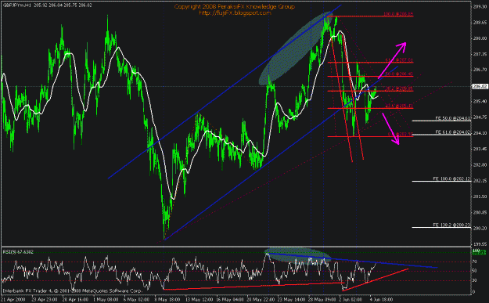This screenshot has height=303, width=489.
Task: Select the downward-pointing magenta arrow object
Action: pos(390,129)
